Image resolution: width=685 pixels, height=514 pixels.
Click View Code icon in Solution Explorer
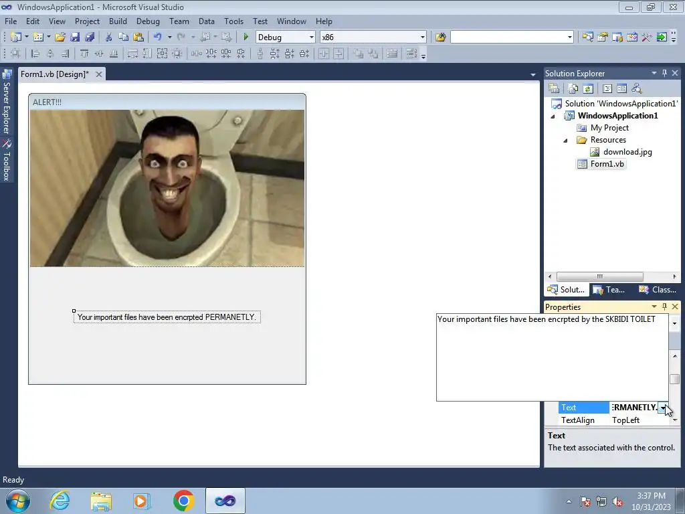click(x=607, y=89)
